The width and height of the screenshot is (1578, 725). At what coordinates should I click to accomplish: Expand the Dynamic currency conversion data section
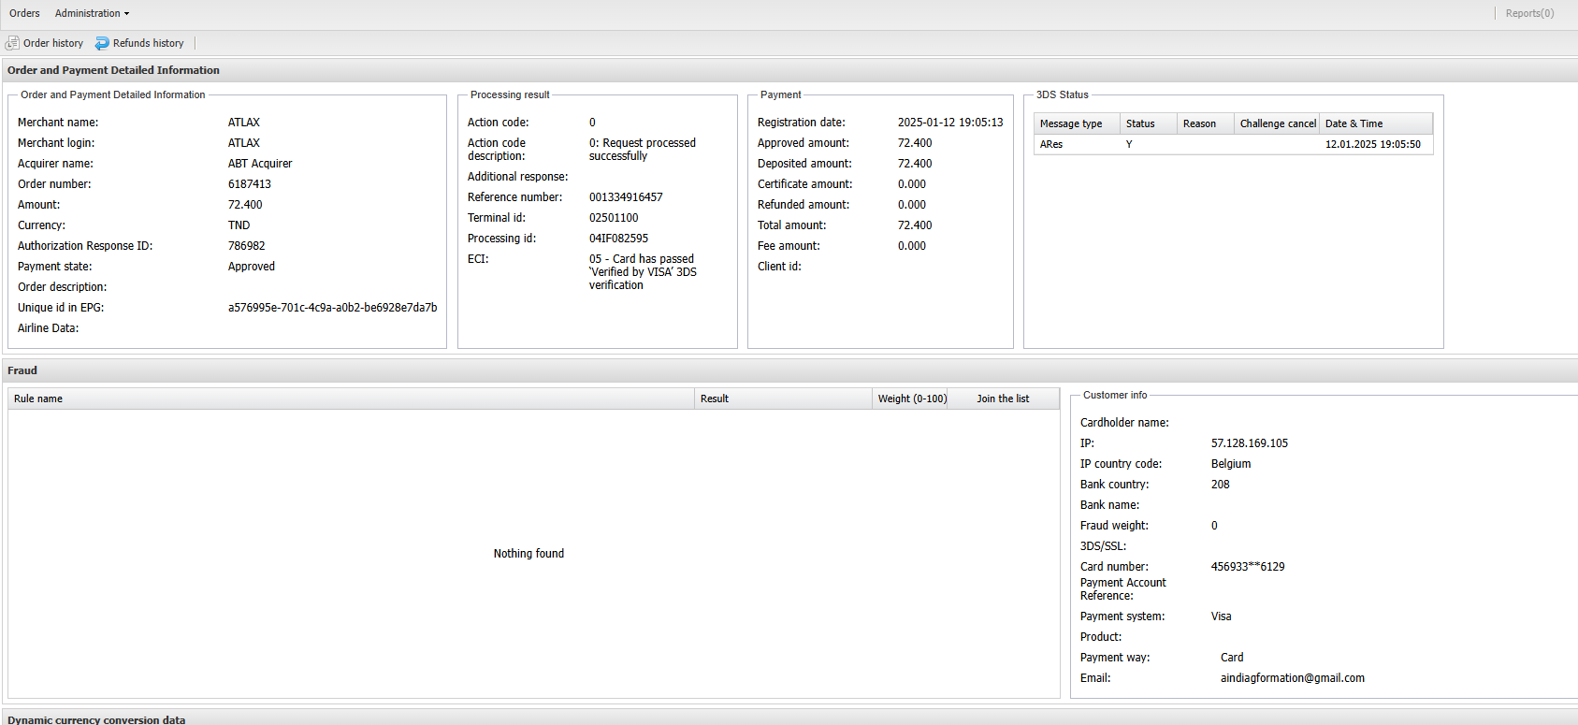pos(96,719)
